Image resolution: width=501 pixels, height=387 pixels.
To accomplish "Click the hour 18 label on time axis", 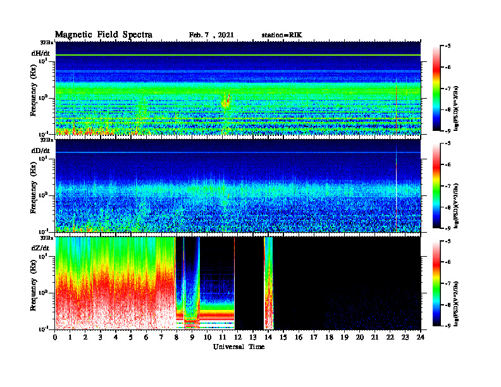I will pos(329,338).
